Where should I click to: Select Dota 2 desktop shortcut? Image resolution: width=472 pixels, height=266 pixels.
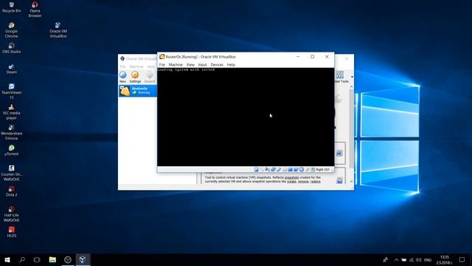[x=12, y=191]
